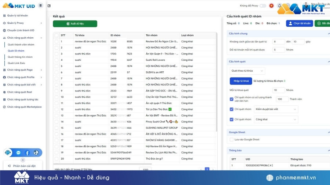Click the Chọn tài khoản button

(x=300, y=23)
